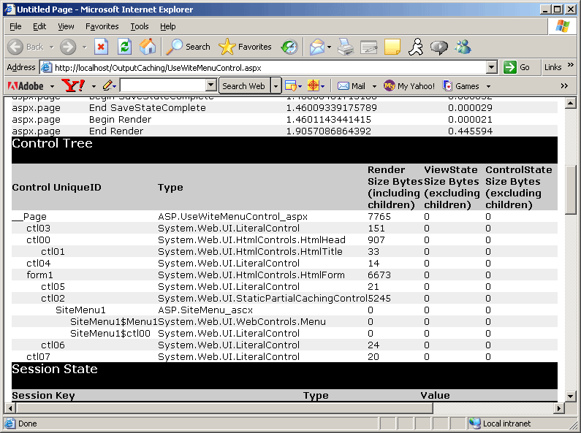Click the Search Web button

(x=243, y=85)
